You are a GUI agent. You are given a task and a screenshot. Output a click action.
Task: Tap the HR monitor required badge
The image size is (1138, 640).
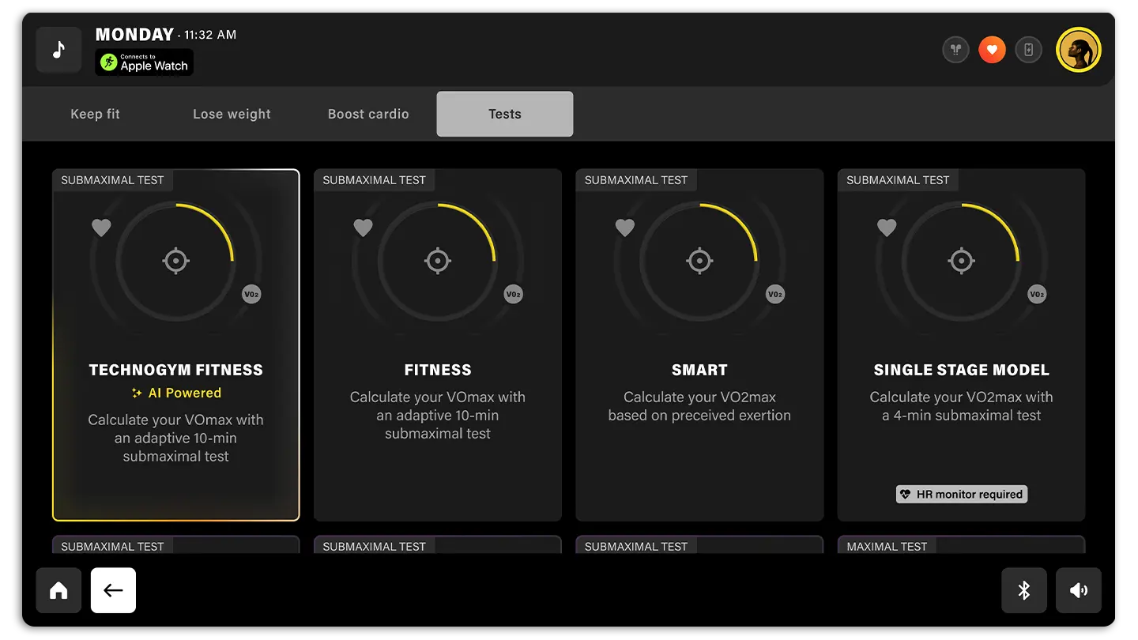pyautogui.click(x=962, y=495)
